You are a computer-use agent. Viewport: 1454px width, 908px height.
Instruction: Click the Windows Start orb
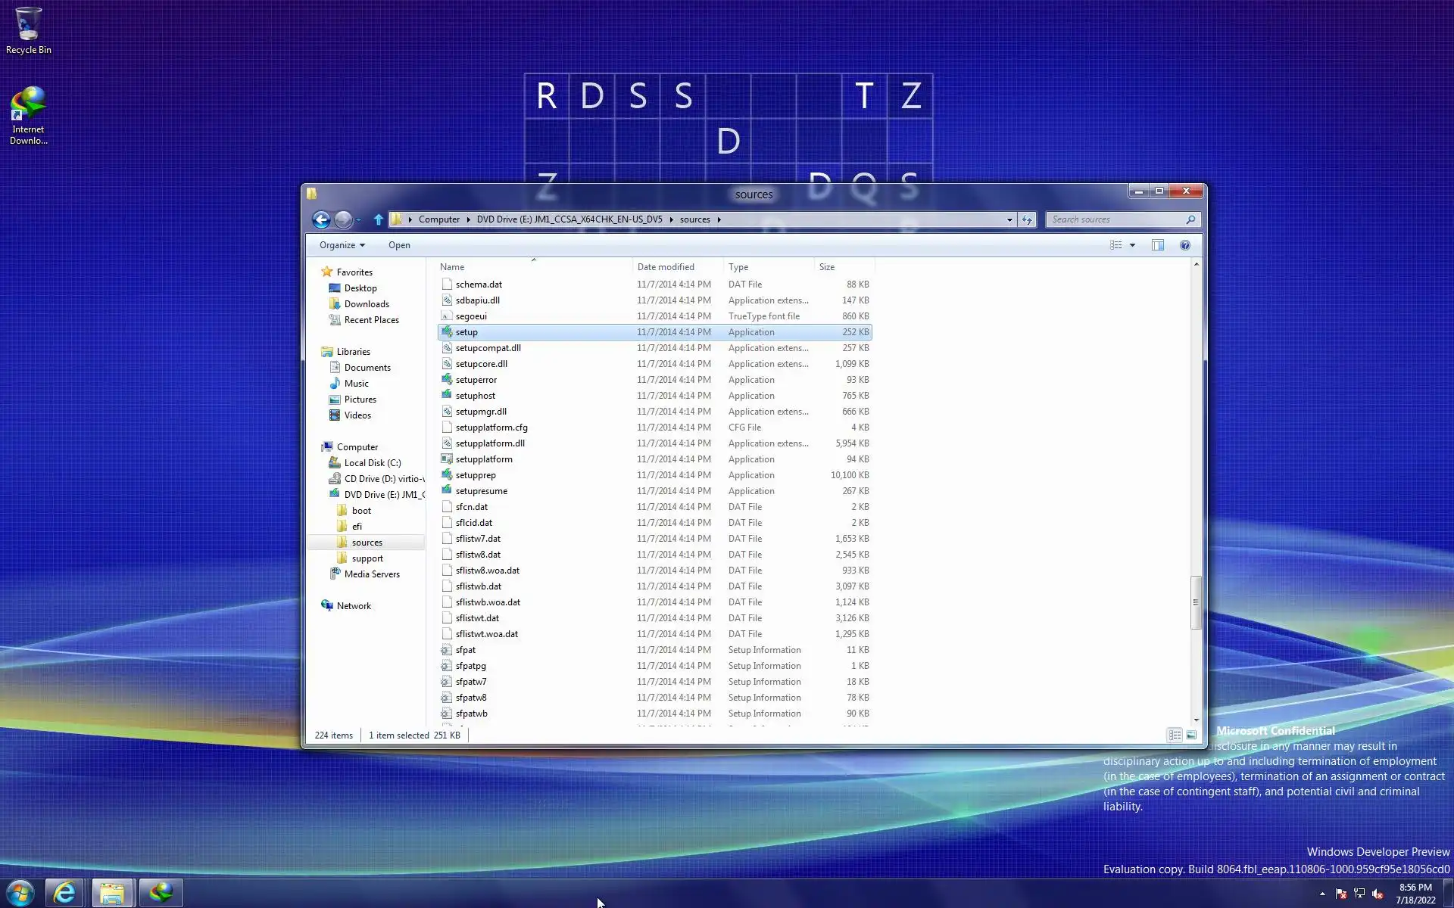[20, 893]
